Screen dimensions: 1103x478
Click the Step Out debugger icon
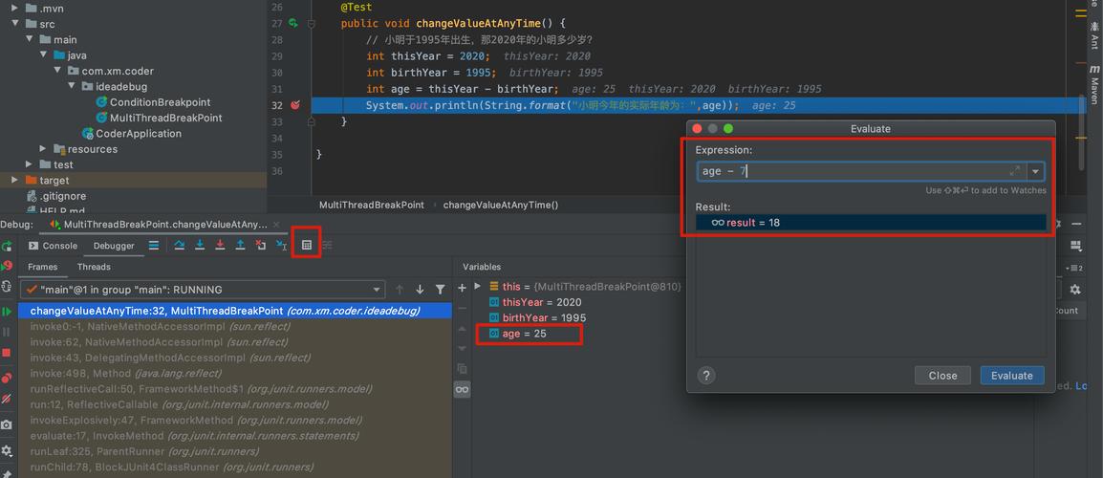click(x=240, y=245)
